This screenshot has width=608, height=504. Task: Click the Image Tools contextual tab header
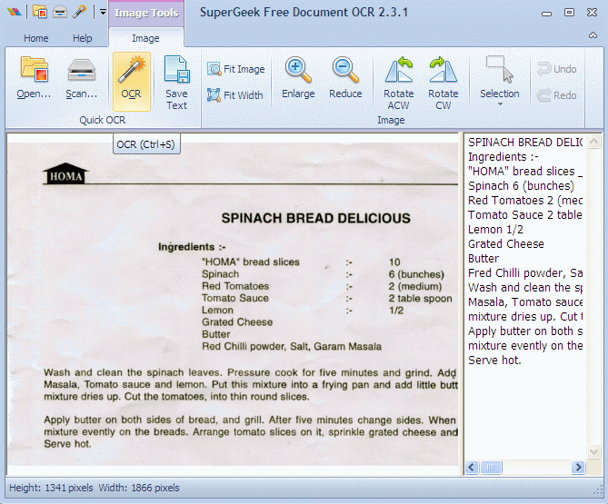146,13
